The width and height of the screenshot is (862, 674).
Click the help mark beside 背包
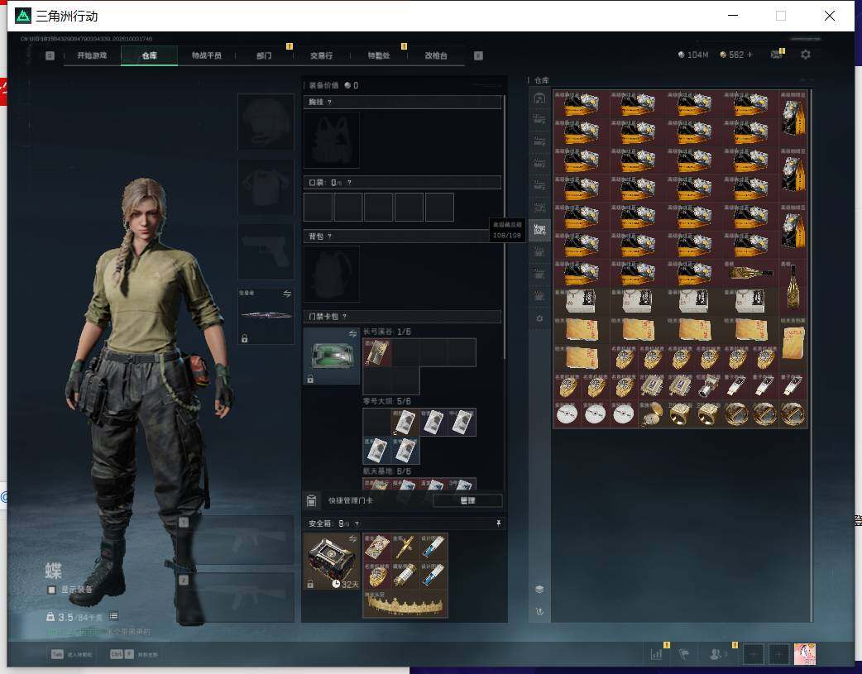(329, 236)
